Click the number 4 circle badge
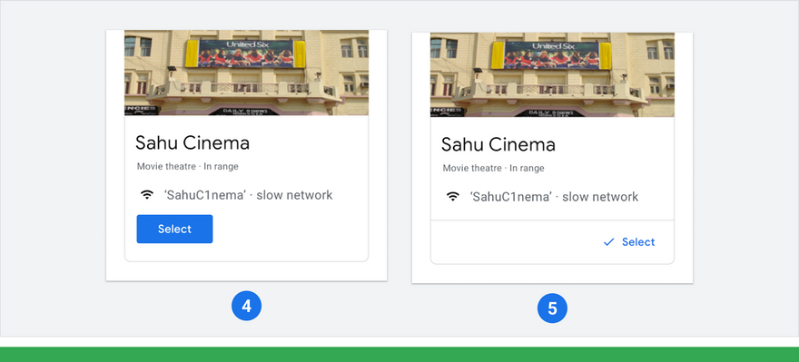 point(247,306)
